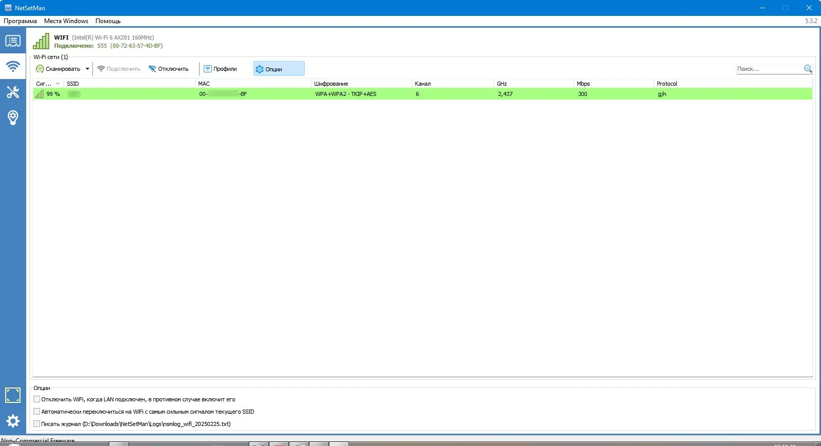This screenshot has width=821, height=446.
Task: Sort by Канал column header
Action: [453, 84]
